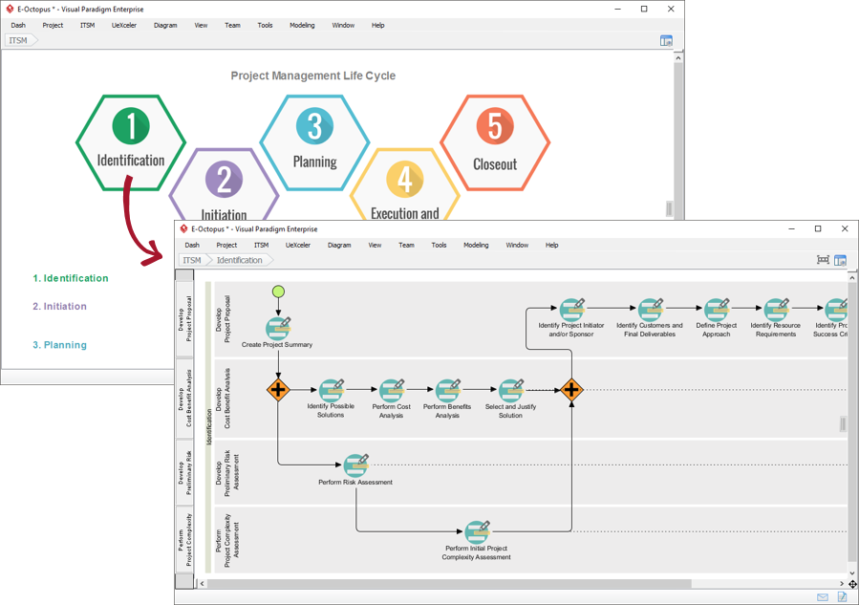Open the Dash menu in the front window
This screenshot has width=859, height=605.
(192, 245)
